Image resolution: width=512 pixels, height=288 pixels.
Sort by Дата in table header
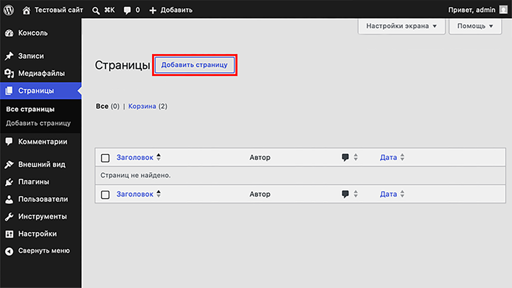click(x=388, y=157)
